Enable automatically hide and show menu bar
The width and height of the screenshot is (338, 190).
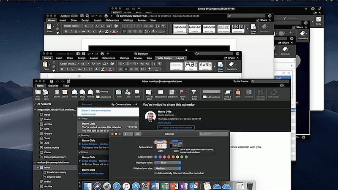(155, 173)
